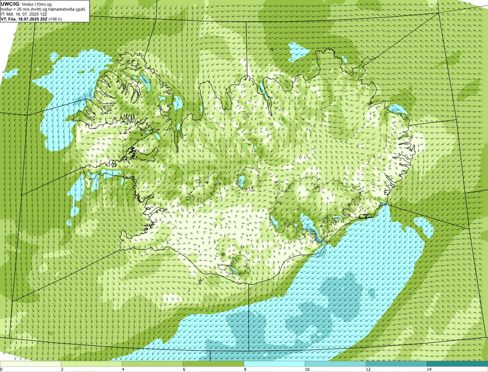Select the 12–14 m/s teal color band
This screenshot has height=372, width=488.
(396, 364)
